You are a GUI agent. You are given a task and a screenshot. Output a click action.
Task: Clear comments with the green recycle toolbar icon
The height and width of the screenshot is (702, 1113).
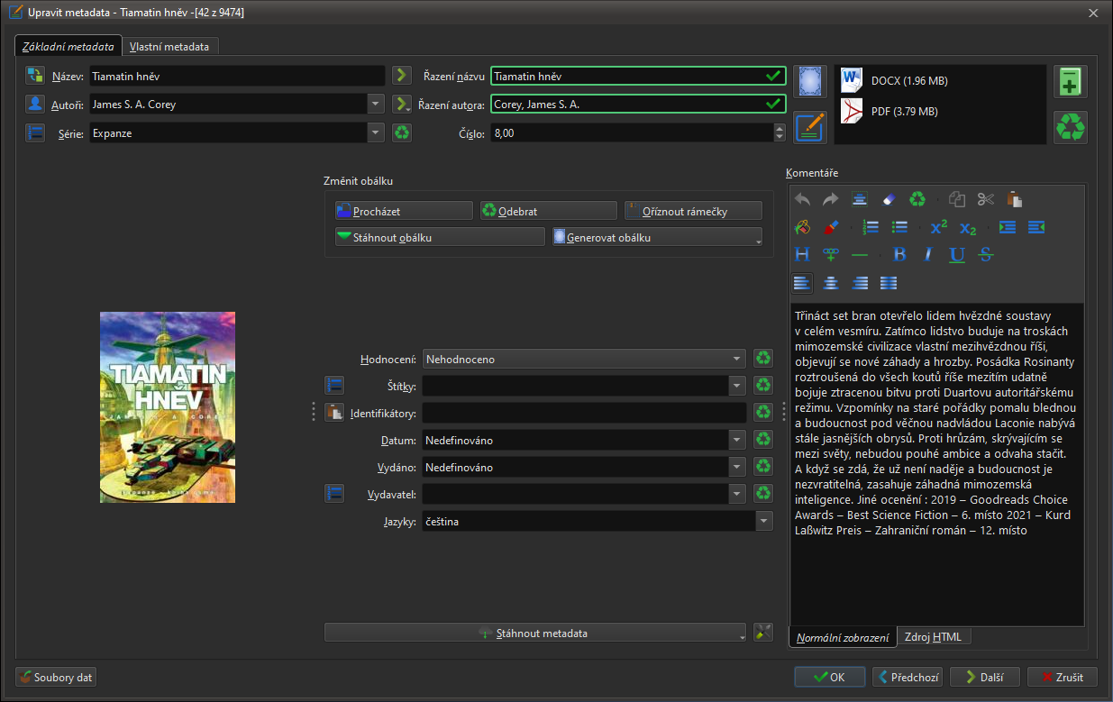point(917,200)
